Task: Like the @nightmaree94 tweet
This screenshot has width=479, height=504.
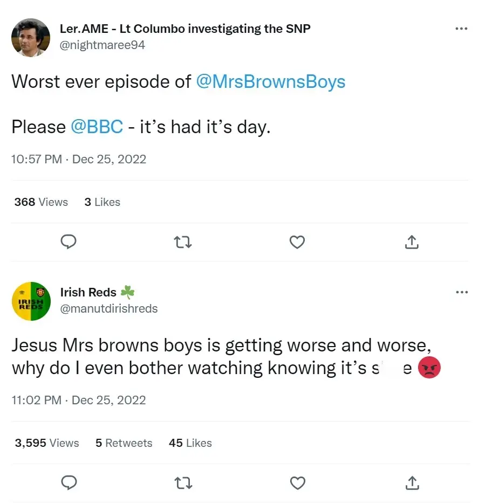Action: [297, 242]
